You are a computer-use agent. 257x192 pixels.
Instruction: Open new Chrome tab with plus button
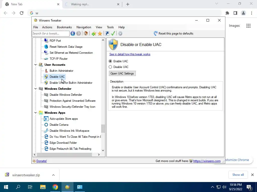128,4
